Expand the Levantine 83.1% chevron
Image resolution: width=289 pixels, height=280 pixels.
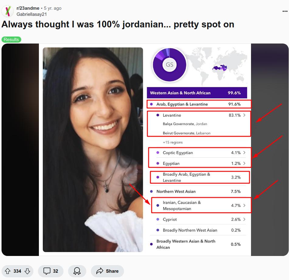click(x=244, y=115)
